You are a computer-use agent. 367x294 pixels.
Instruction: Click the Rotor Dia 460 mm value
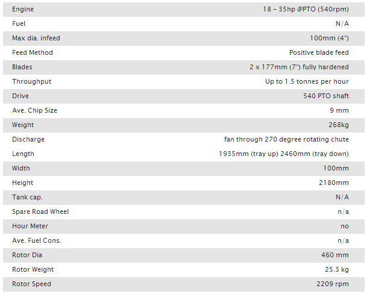pos(335,255)
